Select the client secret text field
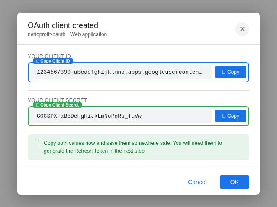The image size is (277, 207). point(121,116)
